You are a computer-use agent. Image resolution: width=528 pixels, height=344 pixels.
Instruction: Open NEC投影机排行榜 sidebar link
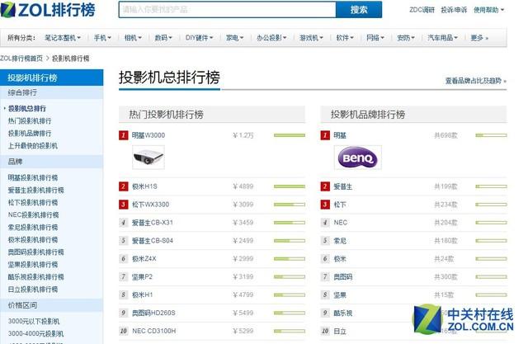click(x=33, y=214)
